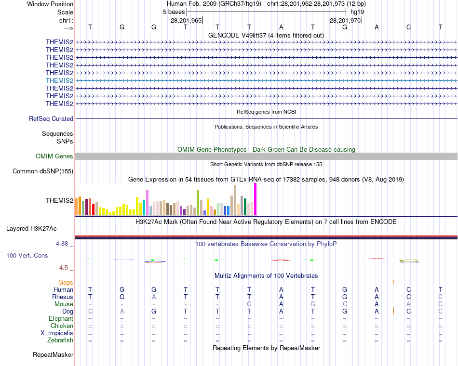Click the 'chr1:' ruler label
Image resolution: width=458 pixels, height=366 pixels.
[x=66, y=20]
